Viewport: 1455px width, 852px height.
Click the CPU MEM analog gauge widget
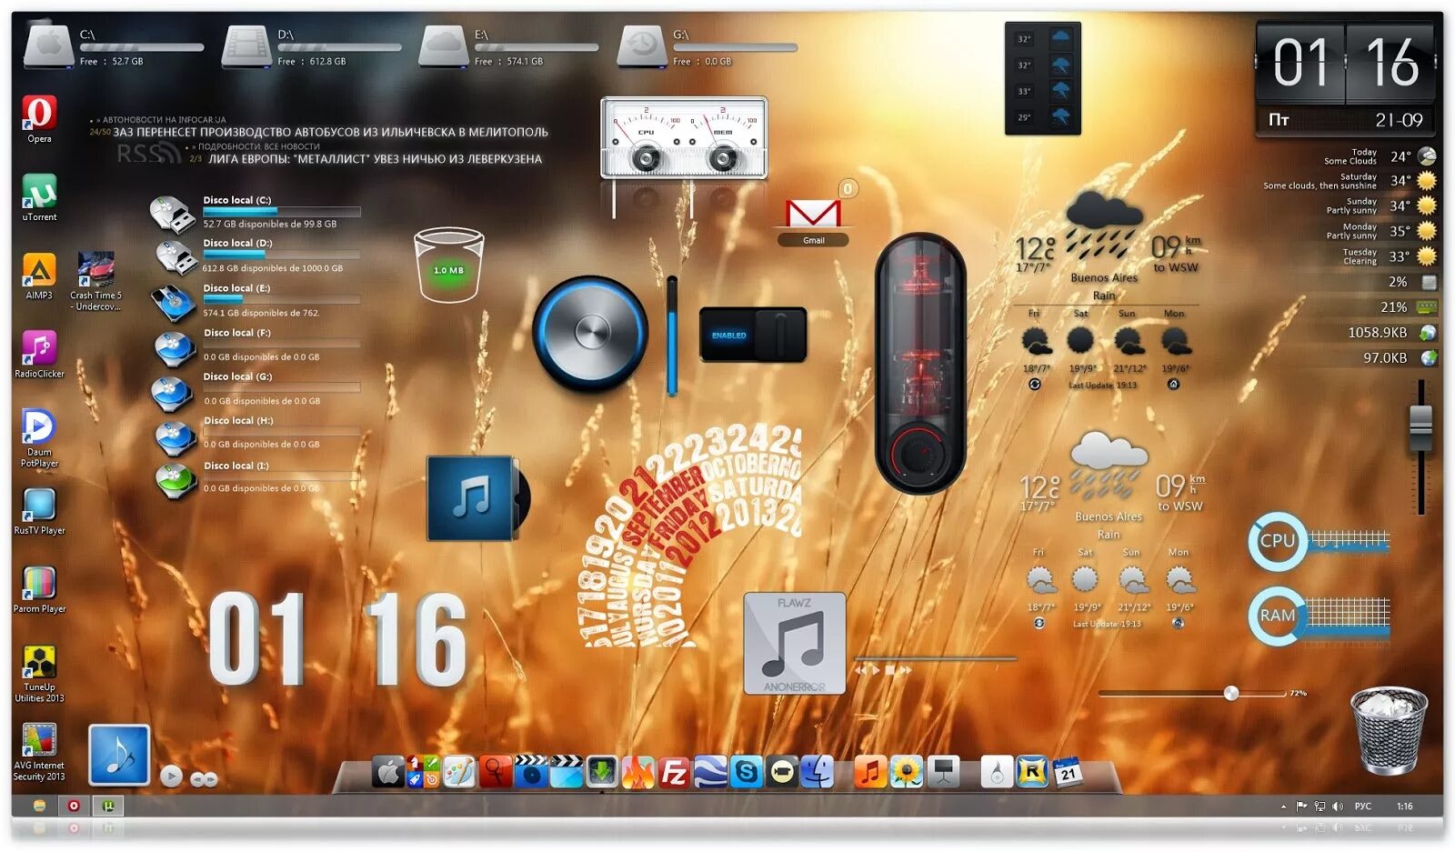click(684, 137)
